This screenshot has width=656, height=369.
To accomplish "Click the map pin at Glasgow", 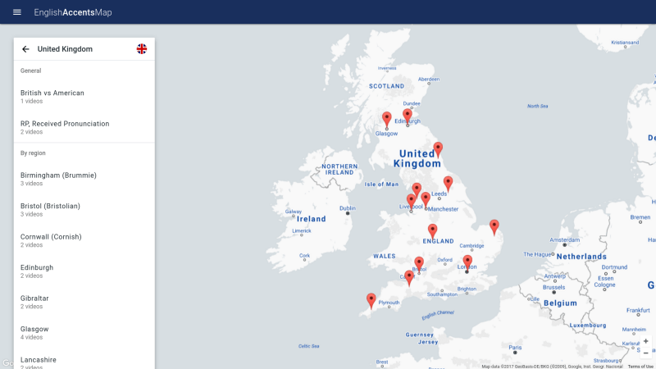I will tap(386, 119).
